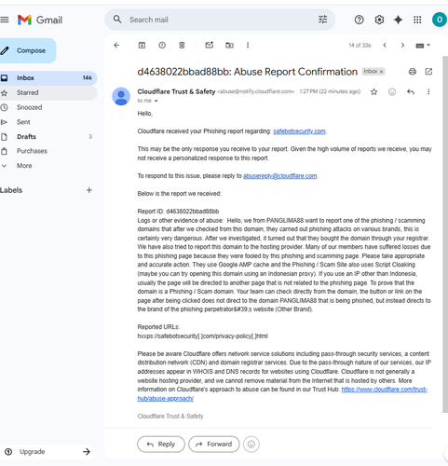
Task: Open the Gemini sparkle icon
Action: click(398, 20)
